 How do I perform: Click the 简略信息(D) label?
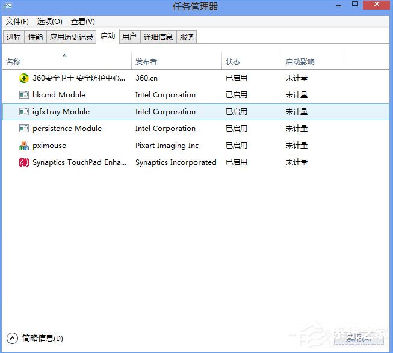tap(42, 338)
